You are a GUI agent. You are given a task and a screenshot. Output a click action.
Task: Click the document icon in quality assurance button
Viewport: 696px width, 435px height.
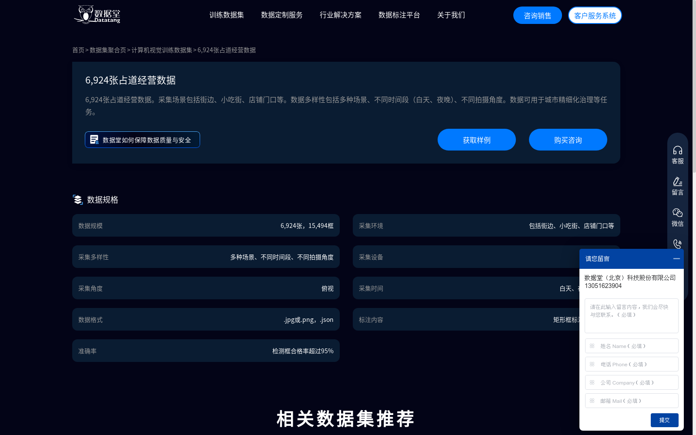click(94, 140)
